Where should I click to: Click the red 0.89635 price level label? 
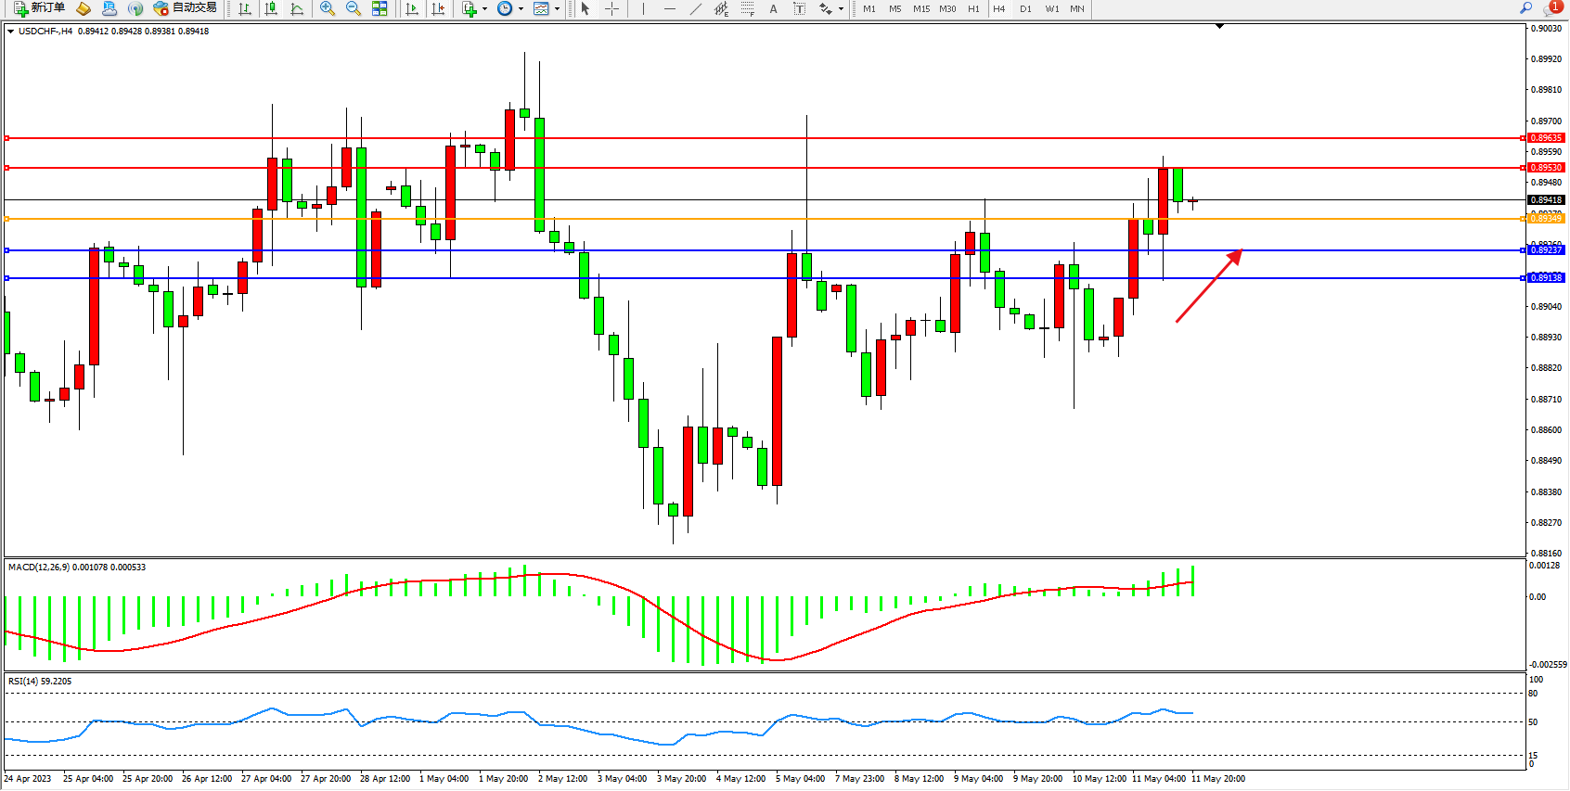(1546, 138)
